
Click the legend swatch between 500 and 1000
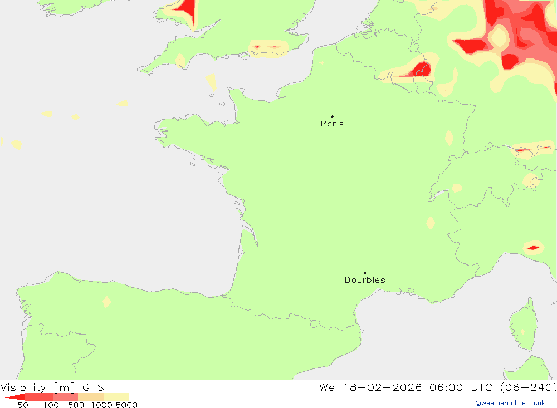(x=91, y=397)
